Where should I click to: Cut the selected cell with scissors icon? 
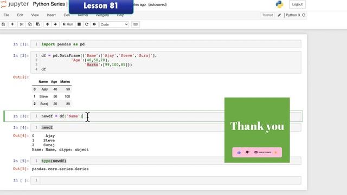22,24
